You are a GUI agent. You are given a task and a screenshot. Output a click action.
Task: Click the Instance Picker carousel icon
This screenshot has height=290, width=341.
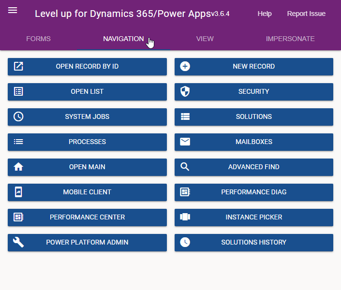coord(185,217)
